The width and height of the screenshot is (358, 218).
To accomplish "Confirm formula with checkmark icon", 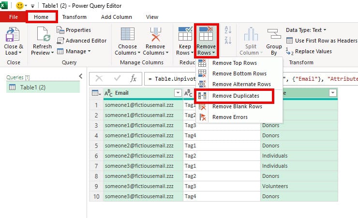I will pyautogui.click(x=117, y=78).
